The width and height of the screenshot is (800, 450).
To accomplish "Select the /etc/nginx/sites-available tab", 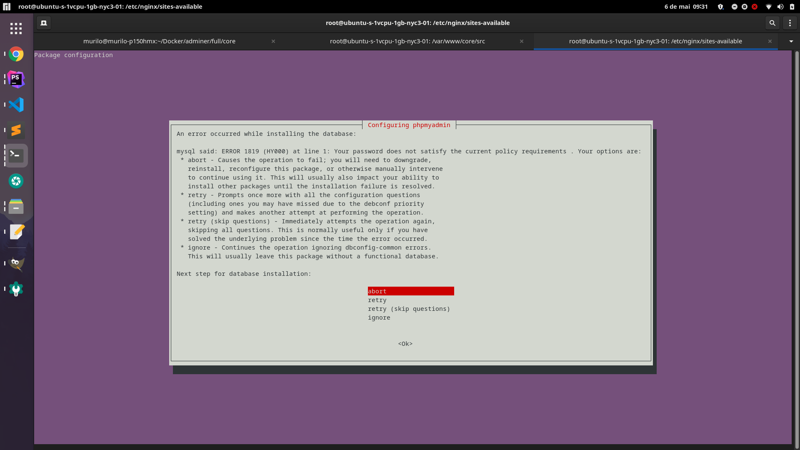I will click(655, 41).
